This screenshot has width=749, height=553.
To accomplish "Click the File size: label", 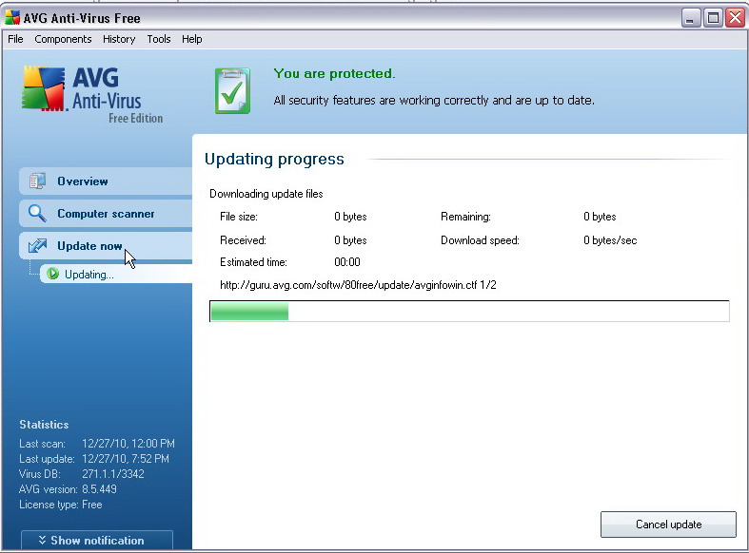I will pos(238,217).
